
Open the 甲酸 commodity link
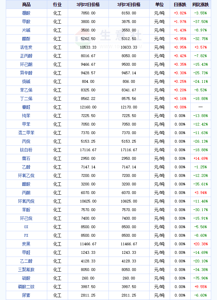point(26,22)
